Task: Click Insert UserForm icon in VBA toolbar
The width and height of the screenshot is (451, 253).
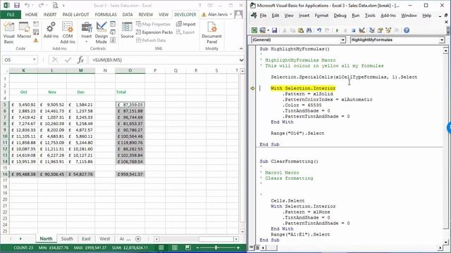Action: point(262,30)
